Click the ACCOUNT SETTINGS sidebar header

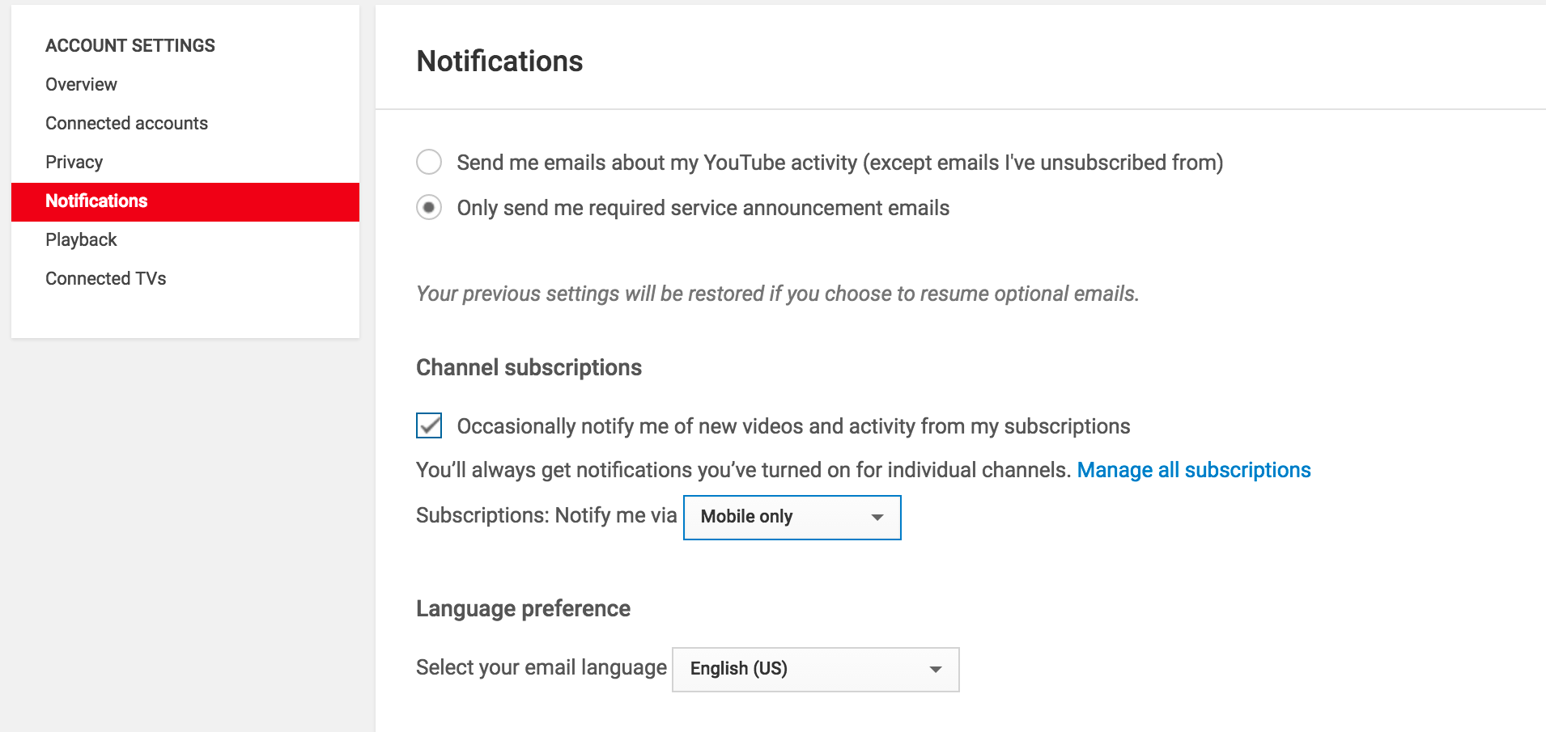coord(130,45)
